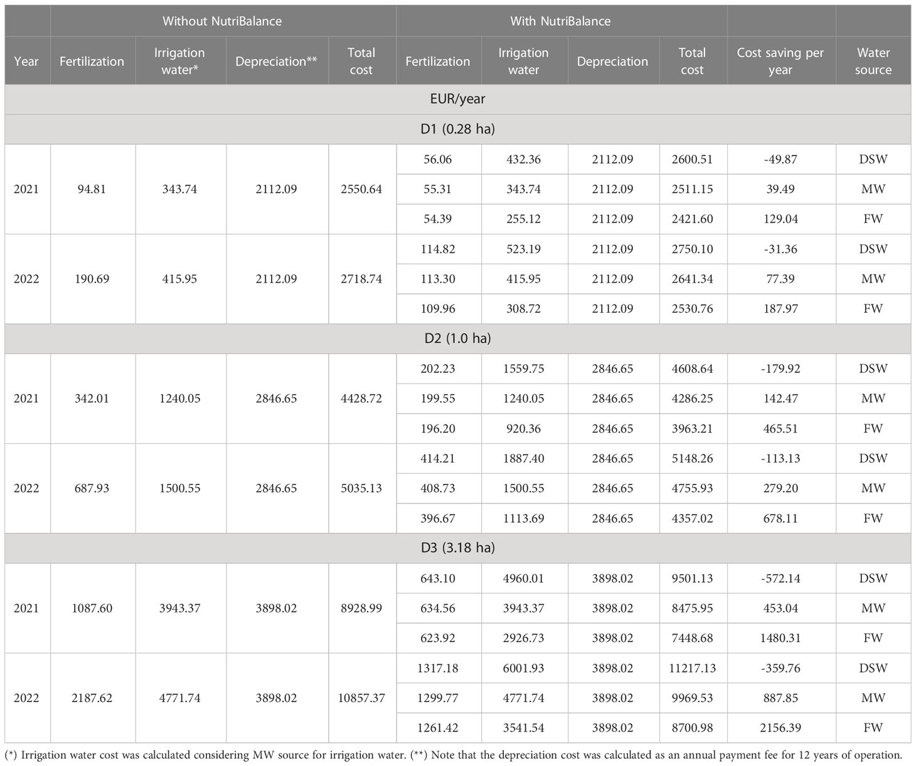
Task: Click total cost value 8928.99
Action: (x=361, y=608)
